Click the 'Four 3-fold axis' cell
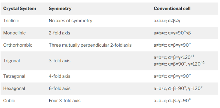Viewport: 220px width, 108px height. [x=65, y=101]
